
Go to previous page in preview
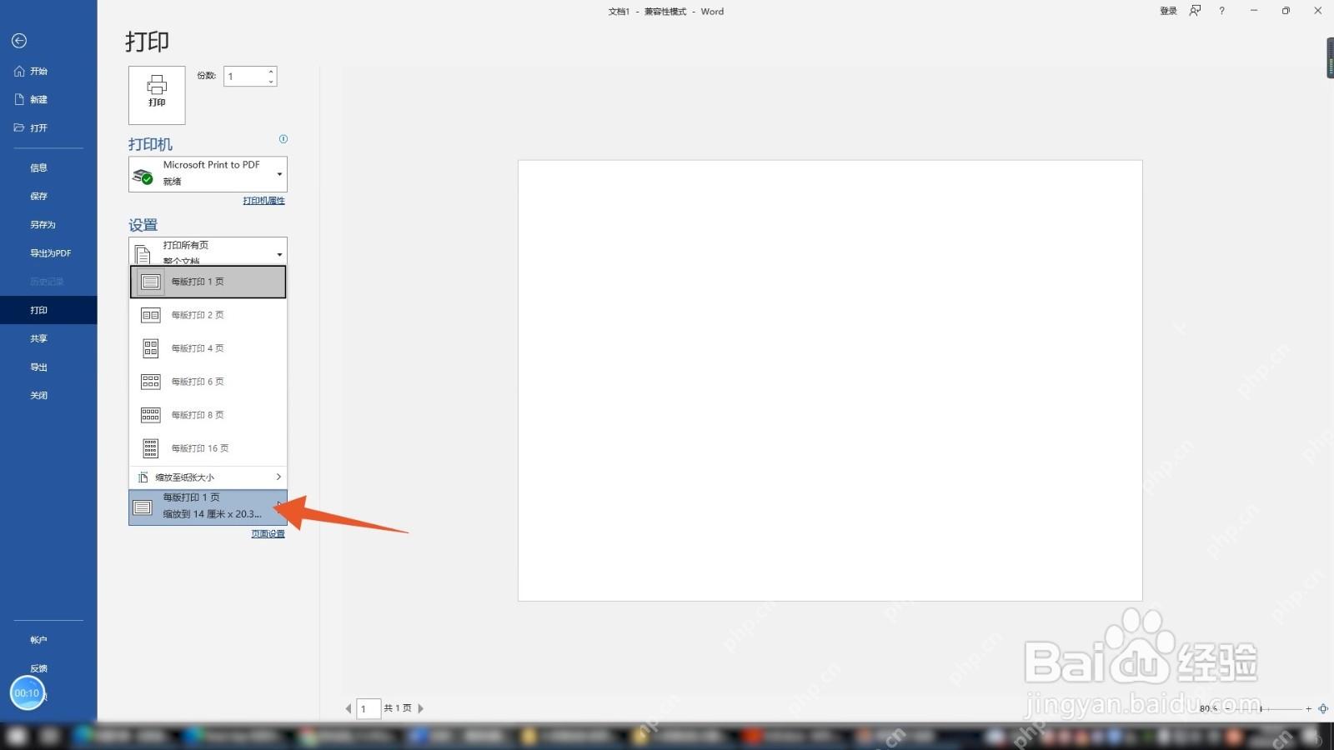click(x=349, y=708)
